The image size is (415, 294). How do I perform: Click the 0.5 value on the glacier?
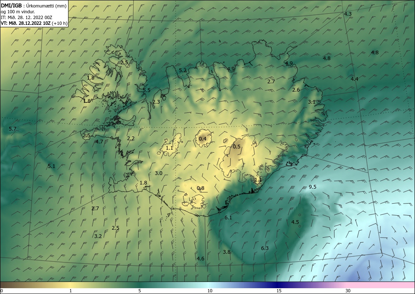pos(237,147)
